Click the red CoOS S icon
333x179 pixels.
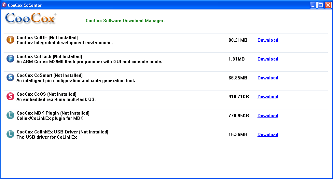[10, 96]
